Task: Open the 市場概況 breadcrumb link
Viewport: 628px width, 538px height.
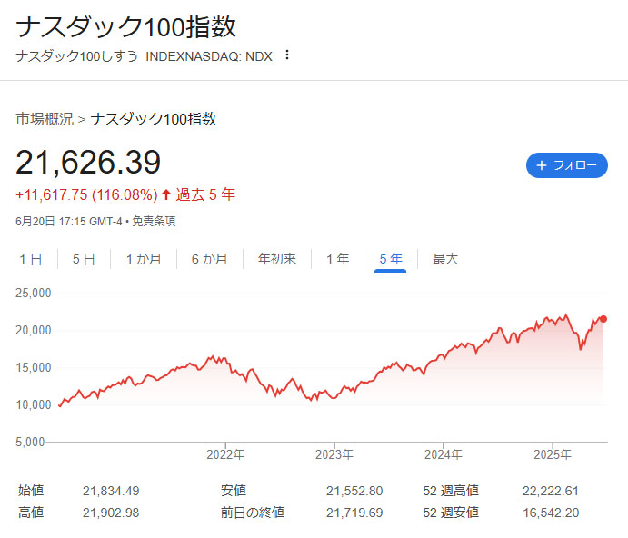Action: [45, 119]
